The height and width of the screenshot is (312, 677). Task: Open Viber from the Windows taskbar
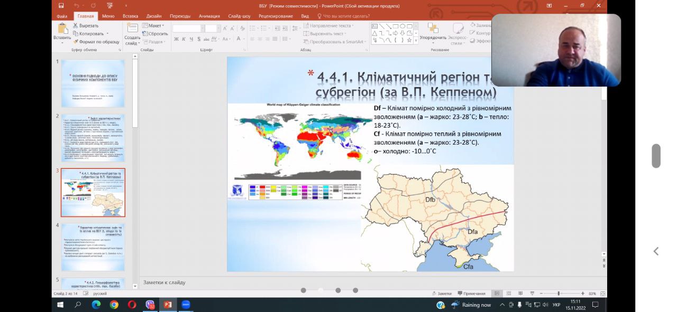click(150, 305)
